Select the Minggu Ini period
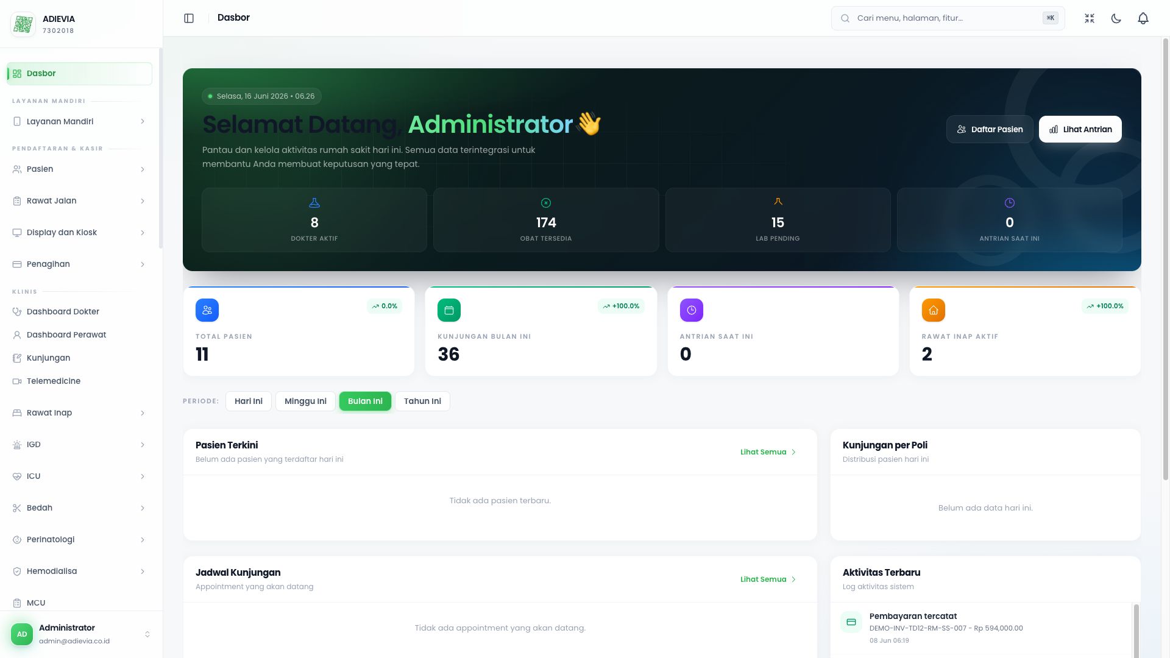The image size is (1170, 658). 305,401
